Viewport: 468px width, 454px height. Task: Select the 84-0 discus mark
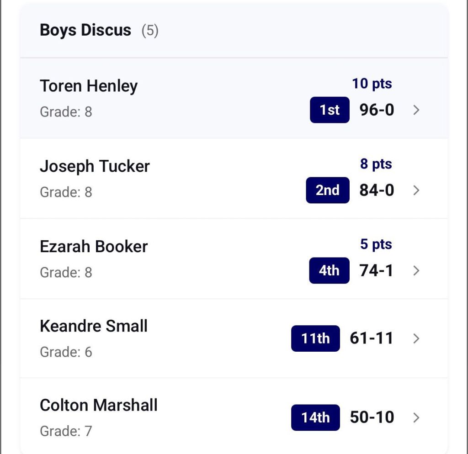click(x=377, y=190)
